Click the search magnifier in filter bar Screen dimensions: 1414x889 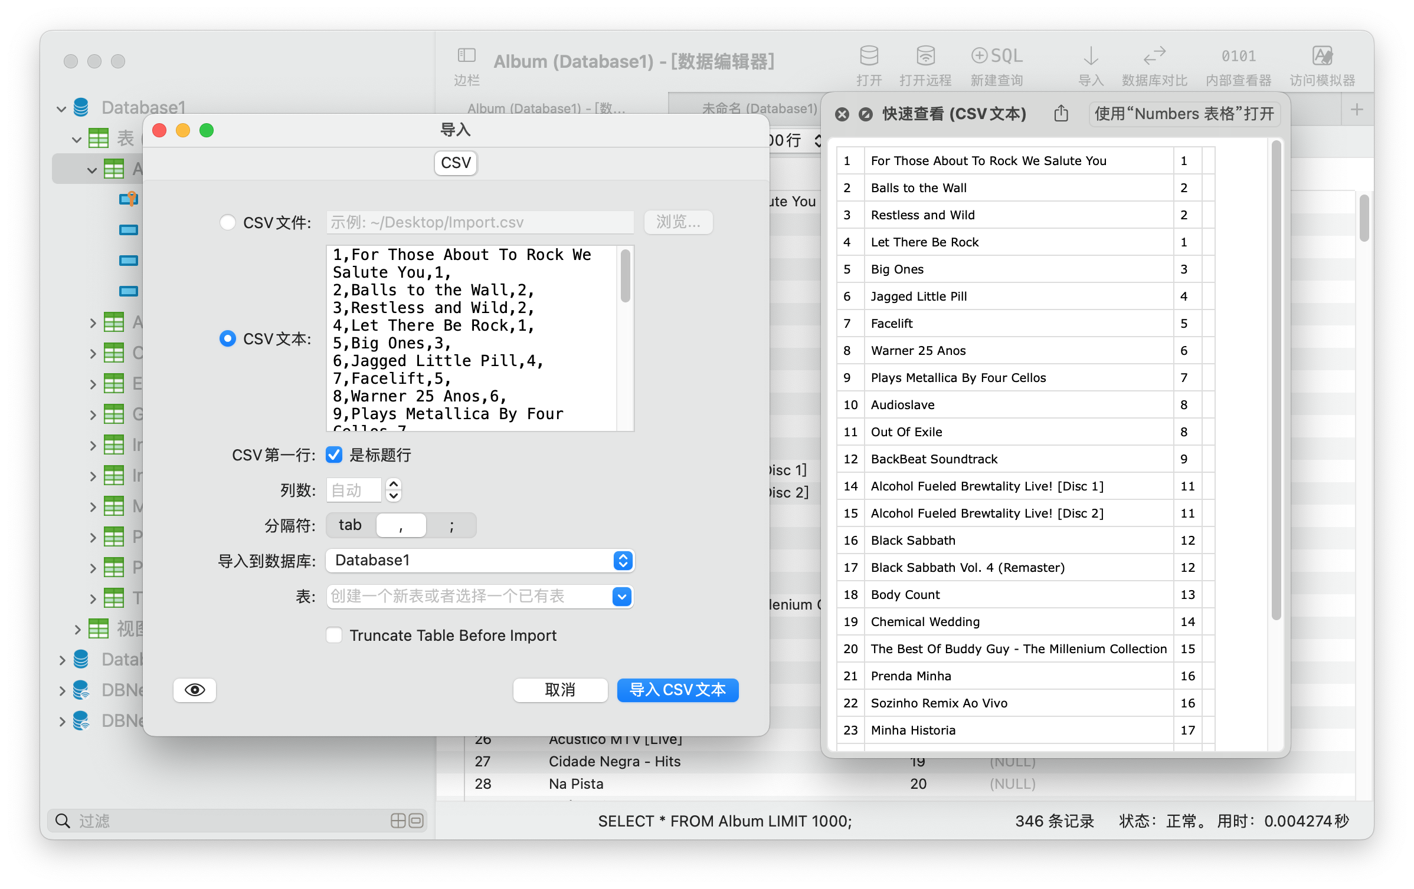pos(62,821)
